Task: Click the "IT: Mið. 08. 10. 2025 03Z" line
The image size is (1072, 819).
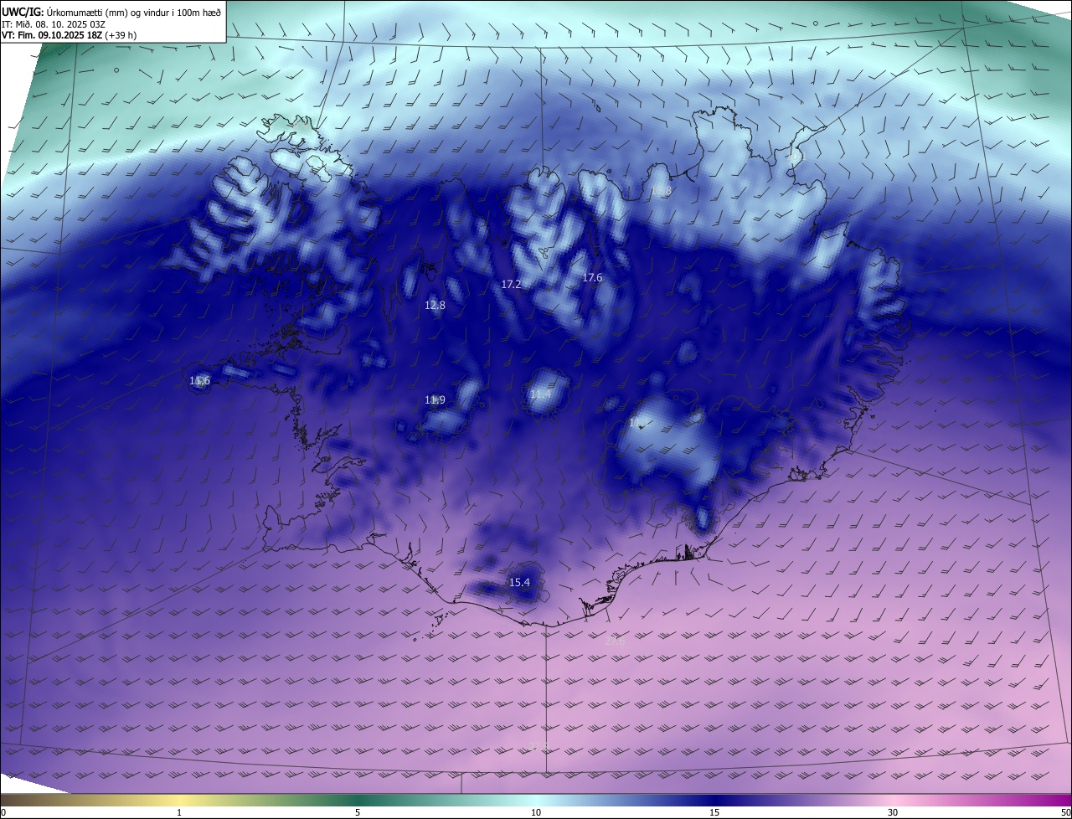Action: click(53, 24)
